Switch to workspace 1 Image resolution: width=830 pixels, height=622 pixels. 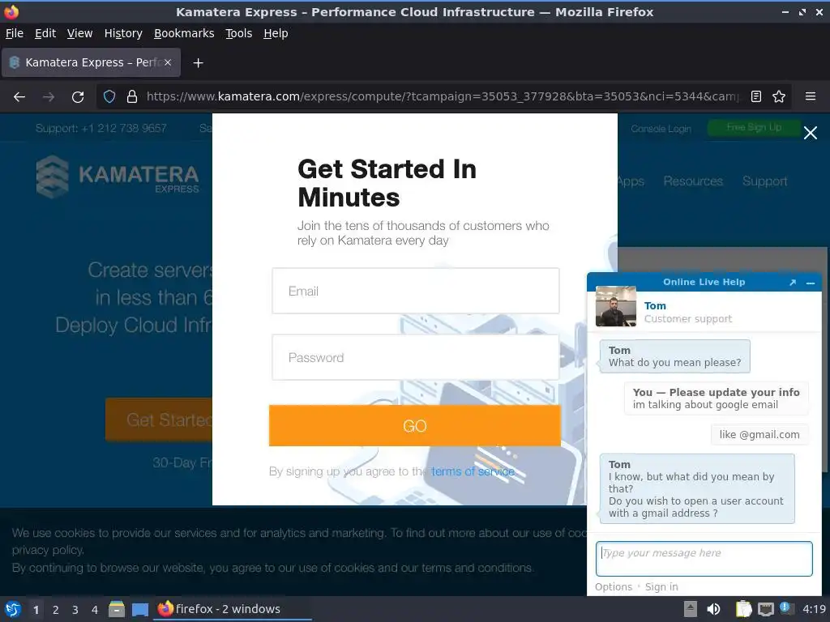point(36,610)
